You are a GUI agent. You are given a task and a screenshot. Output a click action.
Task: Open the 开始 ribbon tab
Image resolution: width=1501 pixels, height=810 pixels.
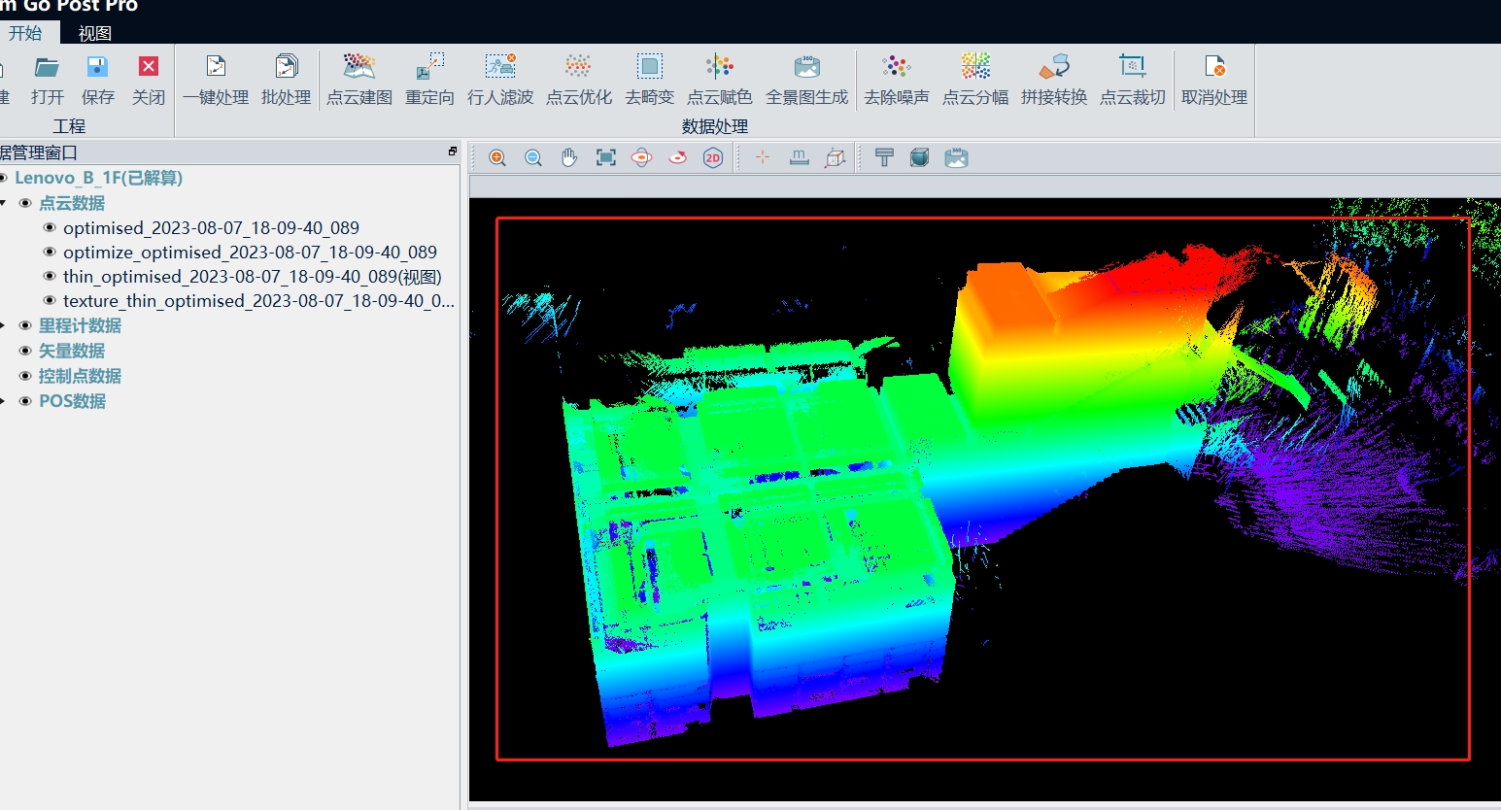click(25, 33)
